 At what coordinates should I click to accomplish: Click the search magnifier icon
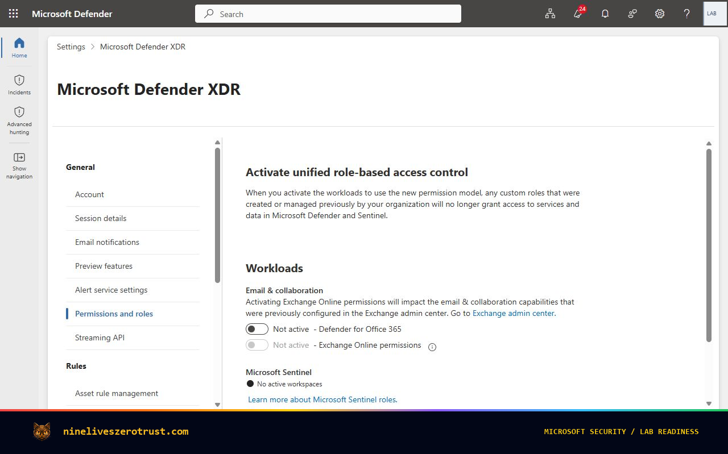tap(209, 14)
